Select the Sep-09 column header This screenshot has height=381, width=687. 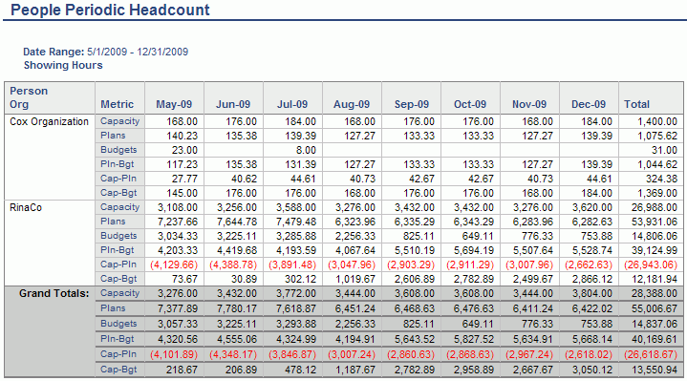412,104
